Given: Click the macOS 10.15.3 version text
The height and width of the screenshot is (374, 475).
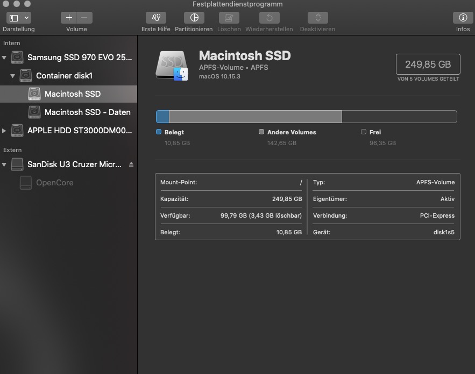Looking at the screenshot, I should [x=219, y=76].
